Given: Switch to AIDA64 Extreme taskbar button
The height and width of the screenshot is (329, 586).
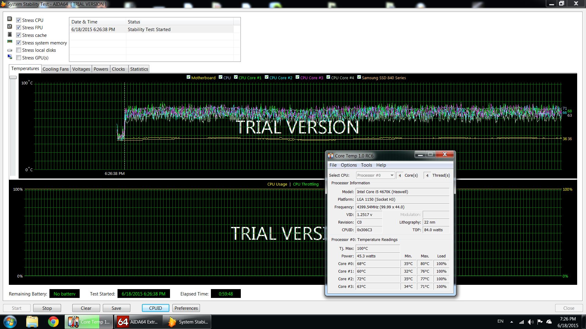Looking at the screenshot, I should (x=138, y=322).
